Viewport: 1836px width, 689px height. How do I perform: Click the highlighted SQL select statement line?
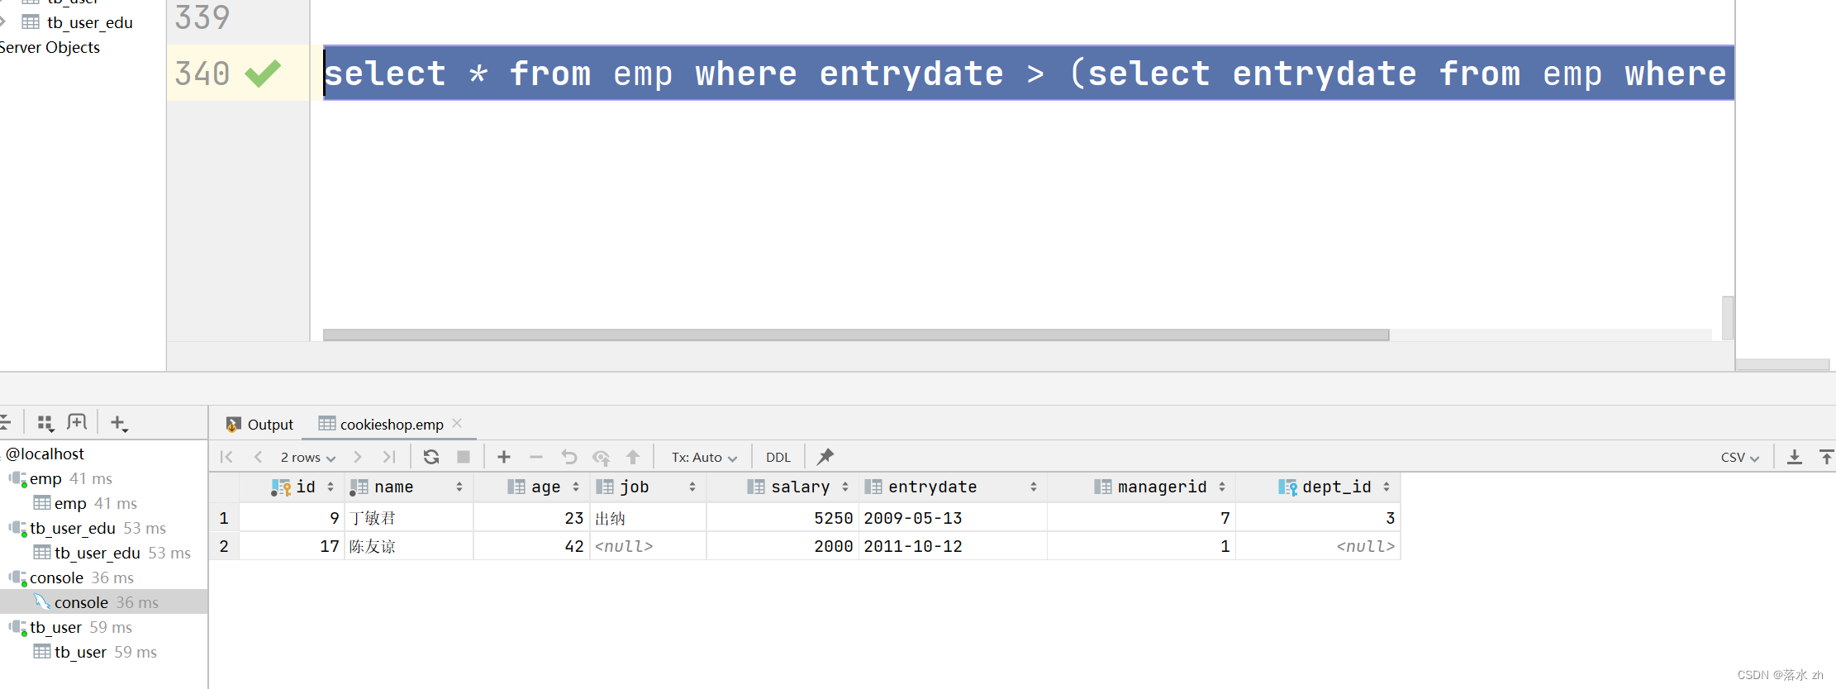coord(1028,74)
